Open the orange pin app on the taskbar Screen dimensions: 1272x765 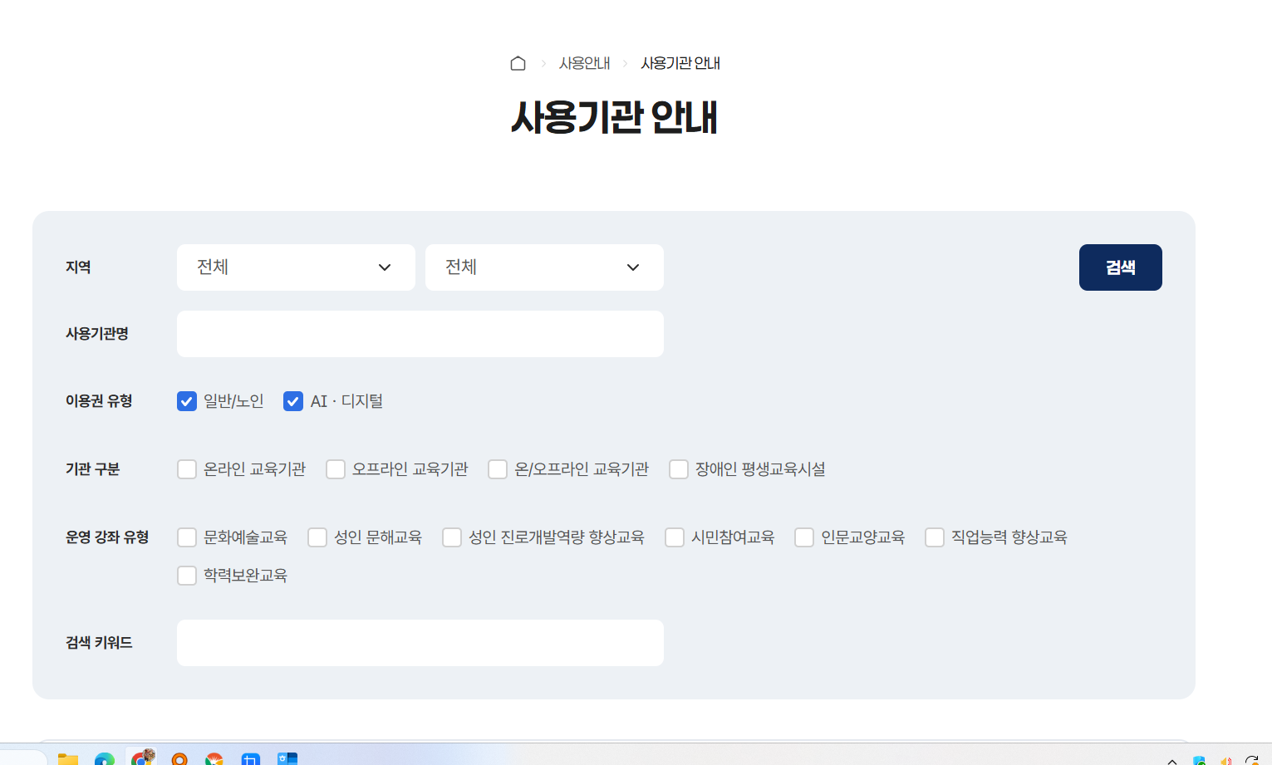(179, 758)
